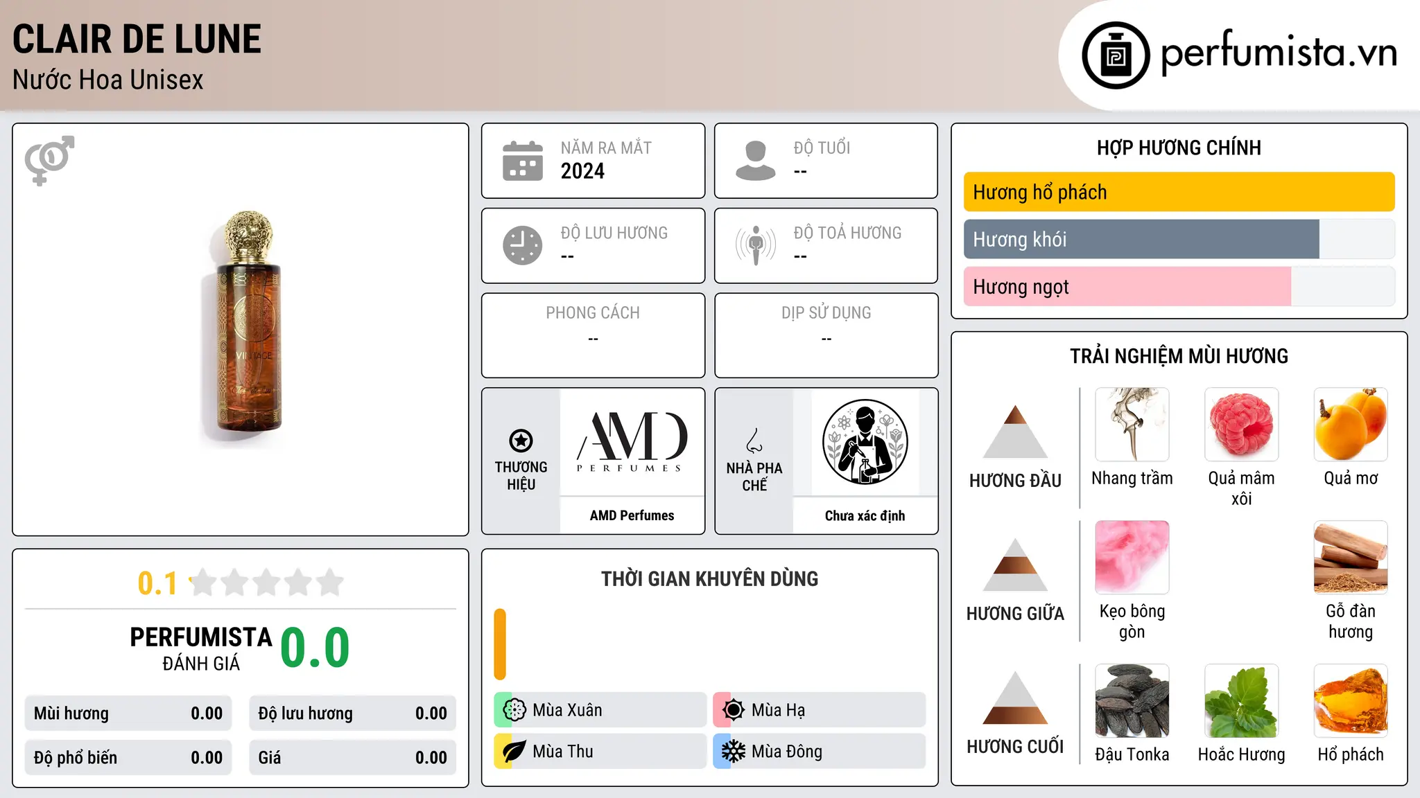Select the Gỗ đàn hương sandalwood image

(1351, 558)
